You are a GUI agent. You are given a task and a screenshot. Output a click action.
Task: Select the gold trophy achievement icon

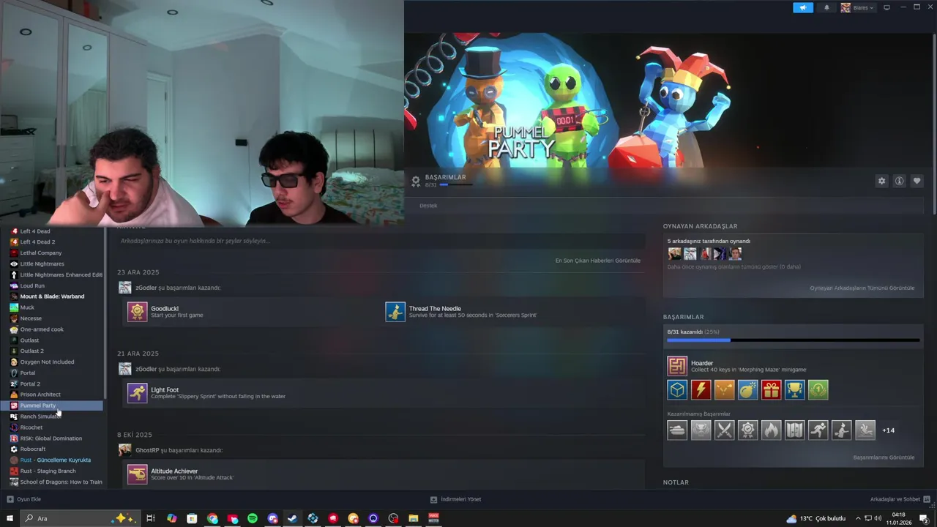[x=794, y=390]
